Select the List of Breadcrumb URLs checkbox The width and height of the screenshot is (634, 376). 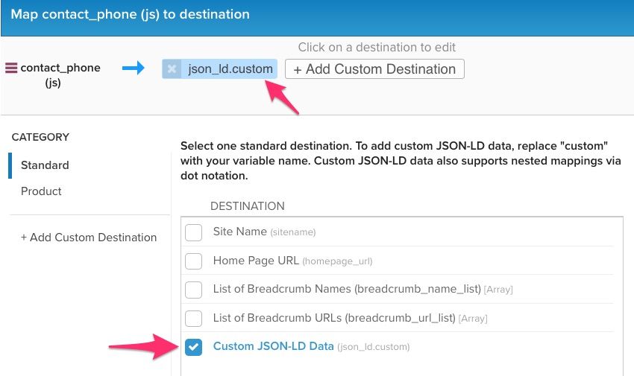pyautogui.click(x=194, y=319)
